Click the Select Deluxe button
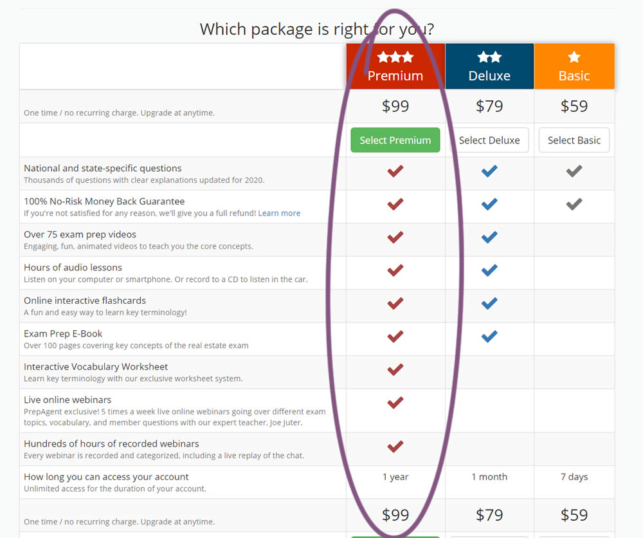The image size is (643, 538). pyautogui.click(x=489, y=140)
